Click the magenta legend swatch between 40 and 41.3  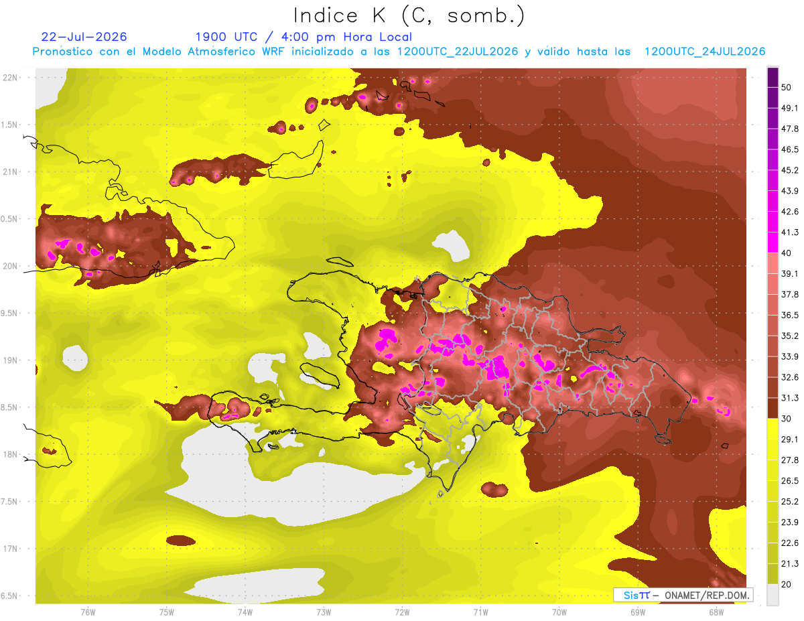[x=773, y=243]
